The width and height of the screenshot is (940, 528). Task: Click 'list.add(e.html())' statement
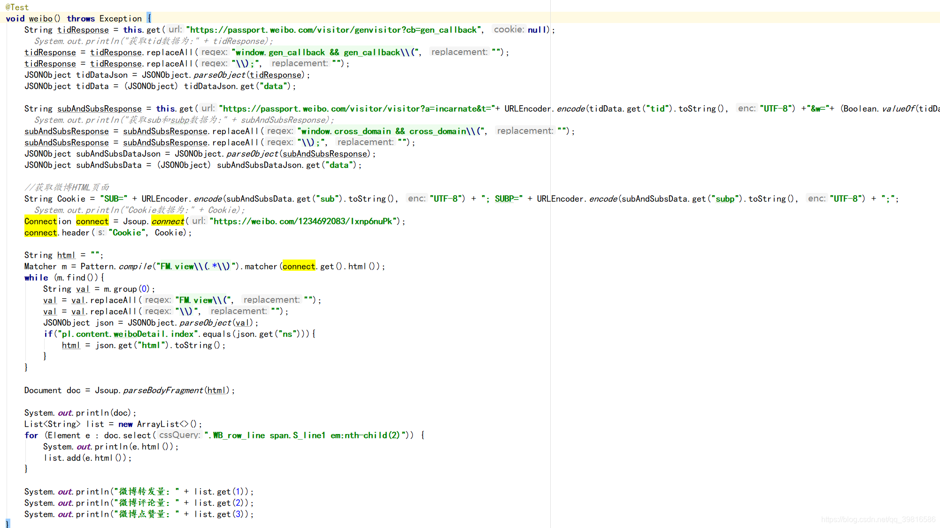87,458
